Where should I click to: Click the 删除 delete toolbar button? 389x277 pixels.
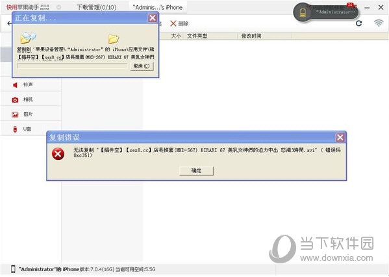pos(179,23)
